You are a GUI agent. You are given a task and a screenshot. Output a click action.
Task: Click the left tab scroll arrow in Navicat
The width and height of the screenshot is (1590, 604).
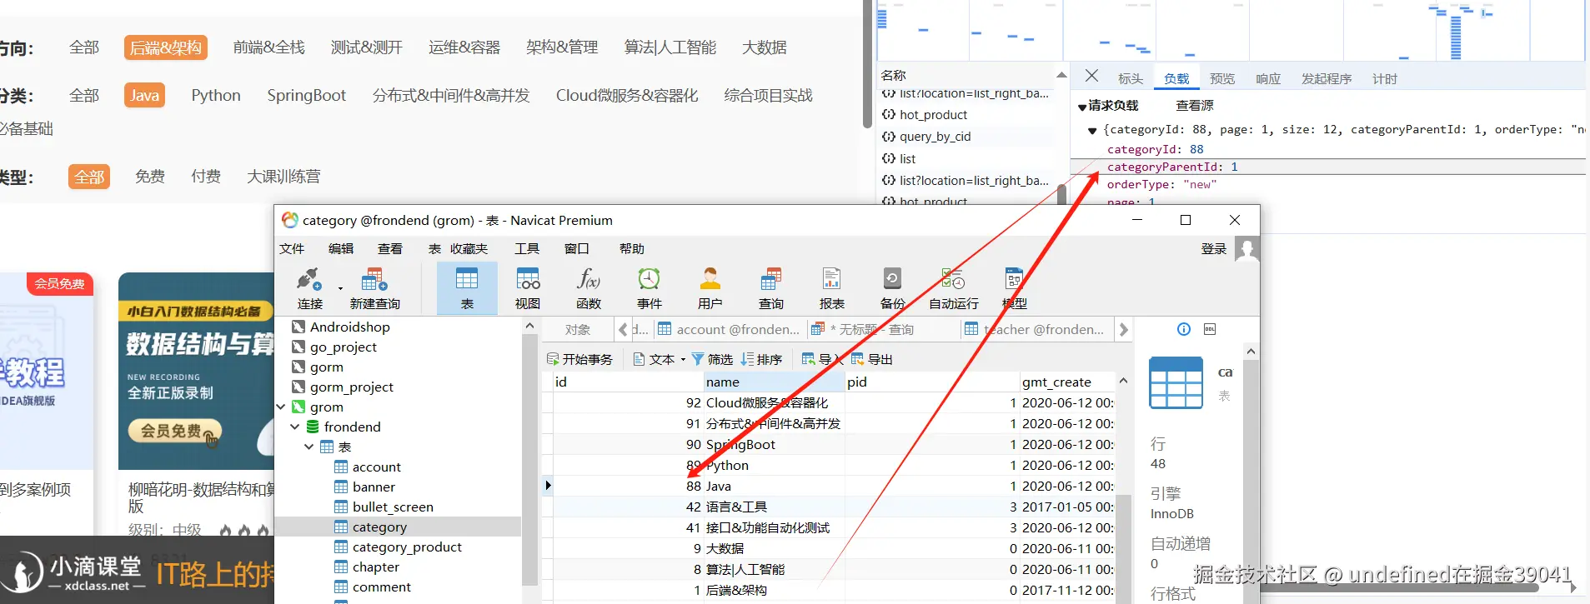623,330
